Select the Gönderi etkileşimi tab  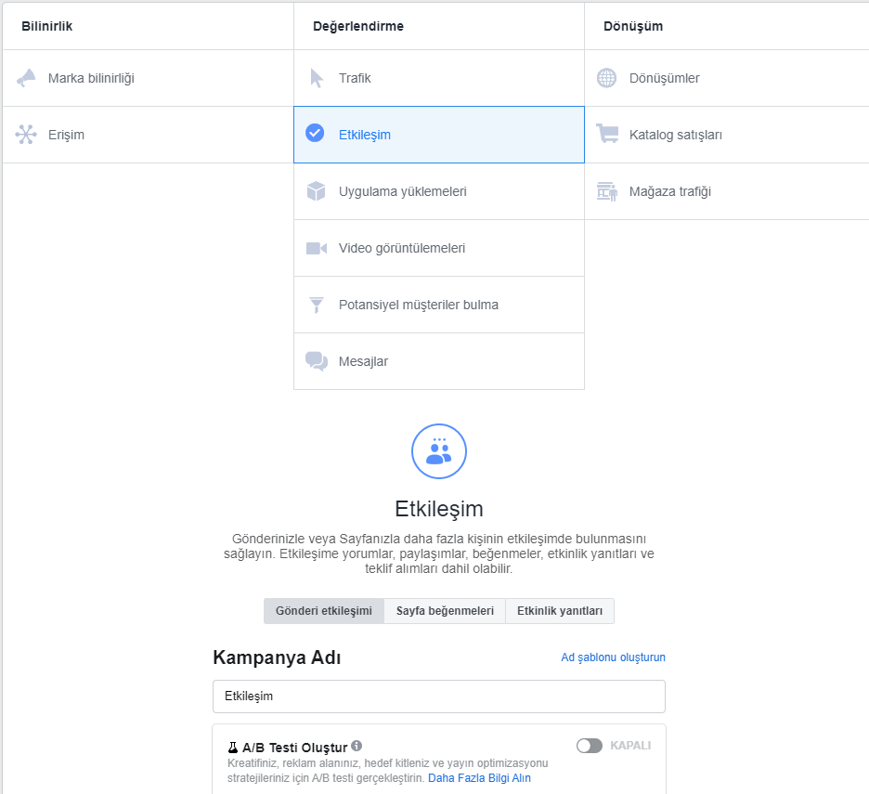[324, 611]
